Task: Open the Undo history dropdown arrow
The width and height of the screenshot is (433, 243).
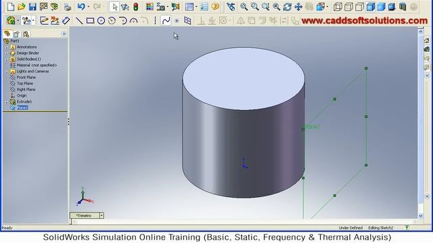Action: pyautogui.click(x=89, y=7)
